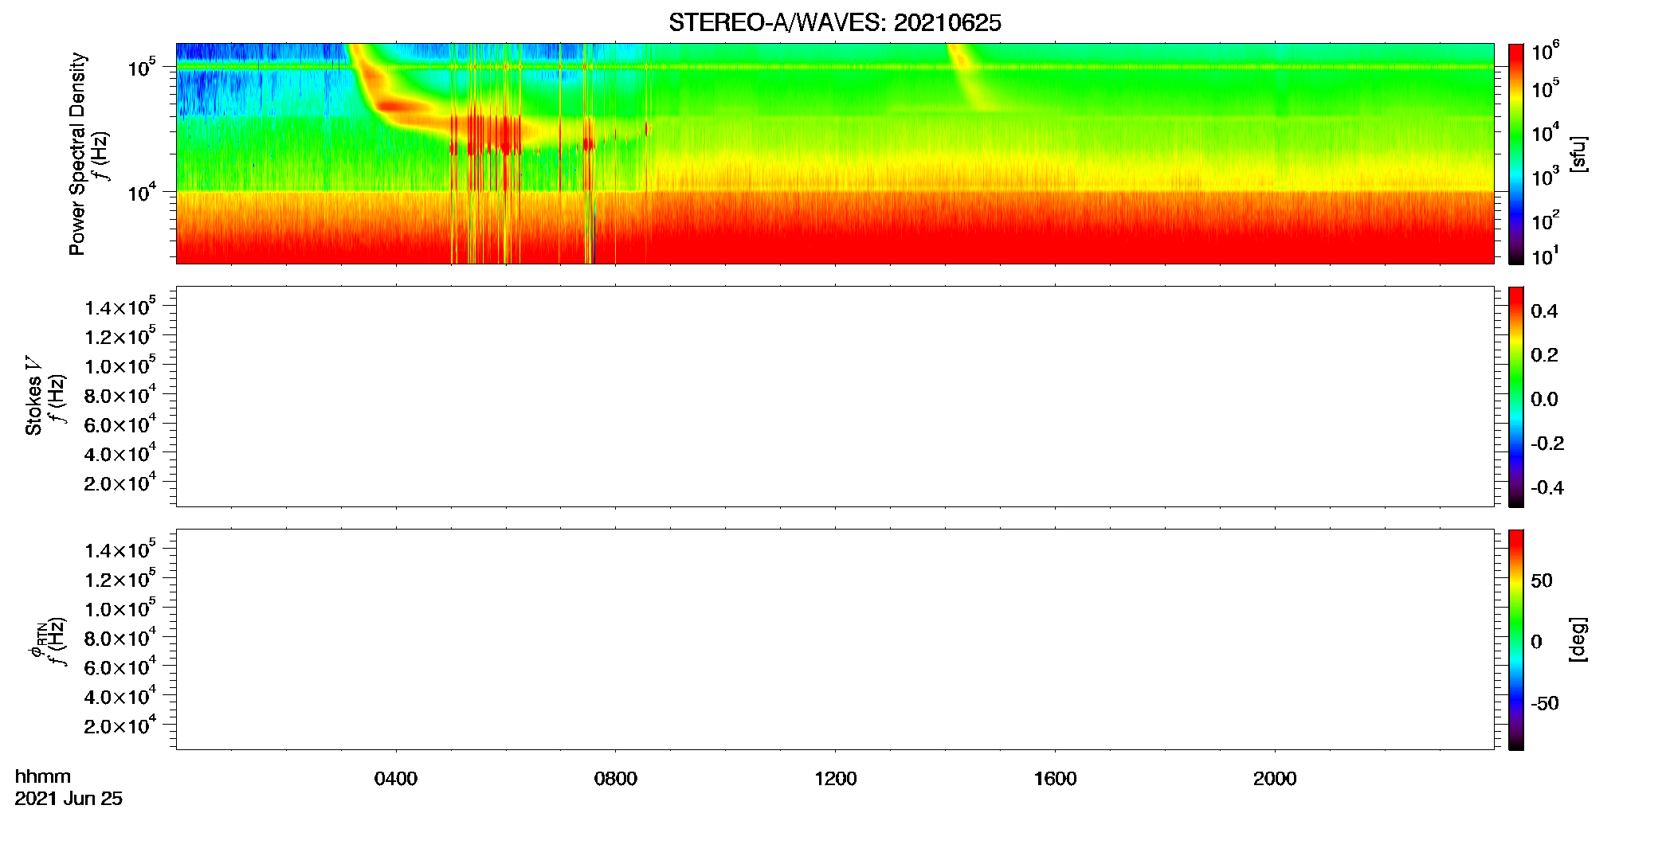
Task: Click the Stokes V color bar
Action: (1516, 397)
